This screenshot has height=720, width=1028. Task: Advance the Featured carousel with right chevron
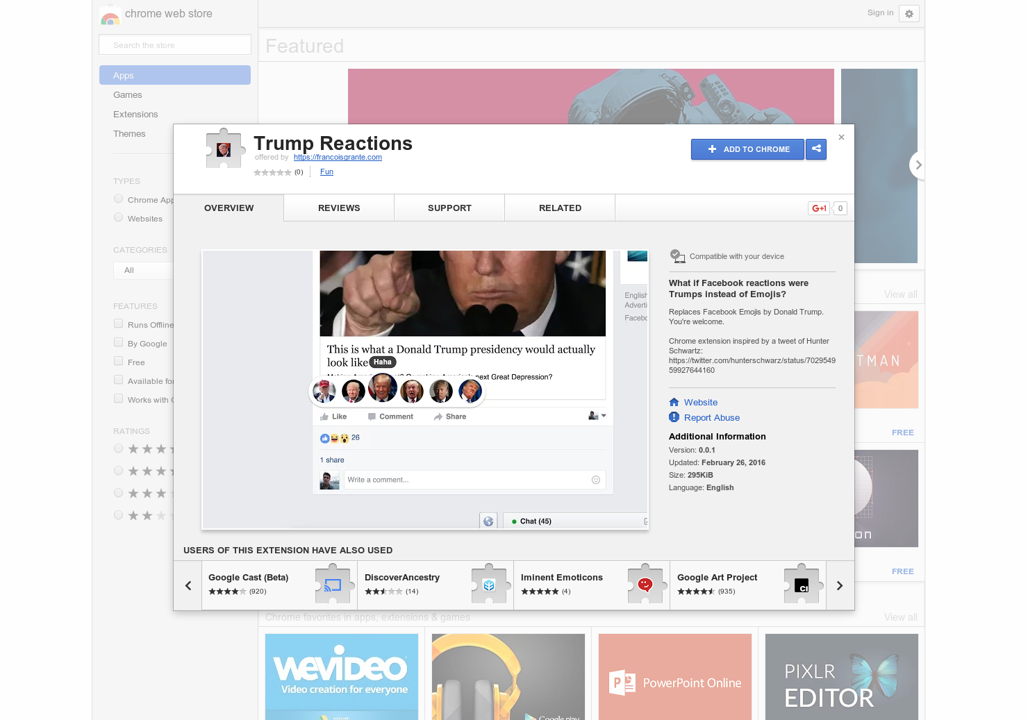coord(918,165)
